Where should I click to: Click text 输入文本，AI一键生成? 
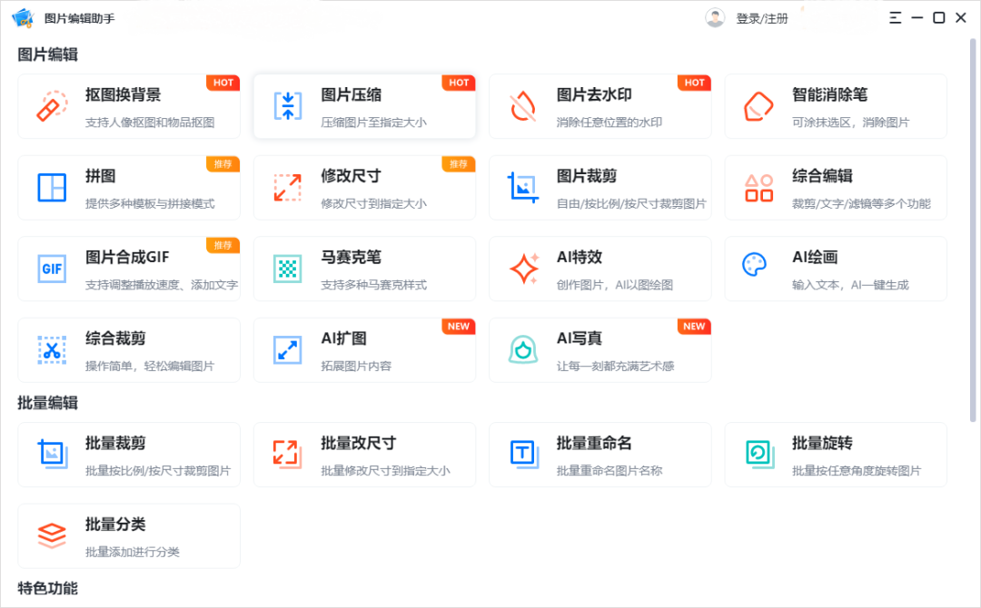pyautogui.click(x=850, y=285)
